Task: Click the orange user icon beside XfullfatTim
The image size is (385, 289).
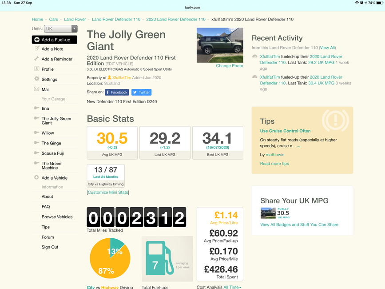Action: click(x=110, y=77)
